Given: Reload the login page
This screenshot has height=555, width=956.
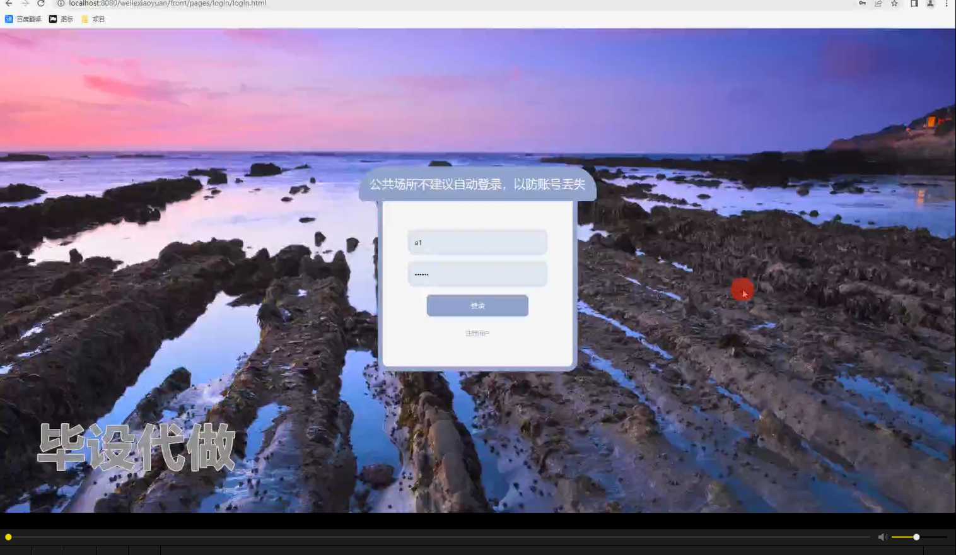Looking at the screenshot, I should (41, 3).
